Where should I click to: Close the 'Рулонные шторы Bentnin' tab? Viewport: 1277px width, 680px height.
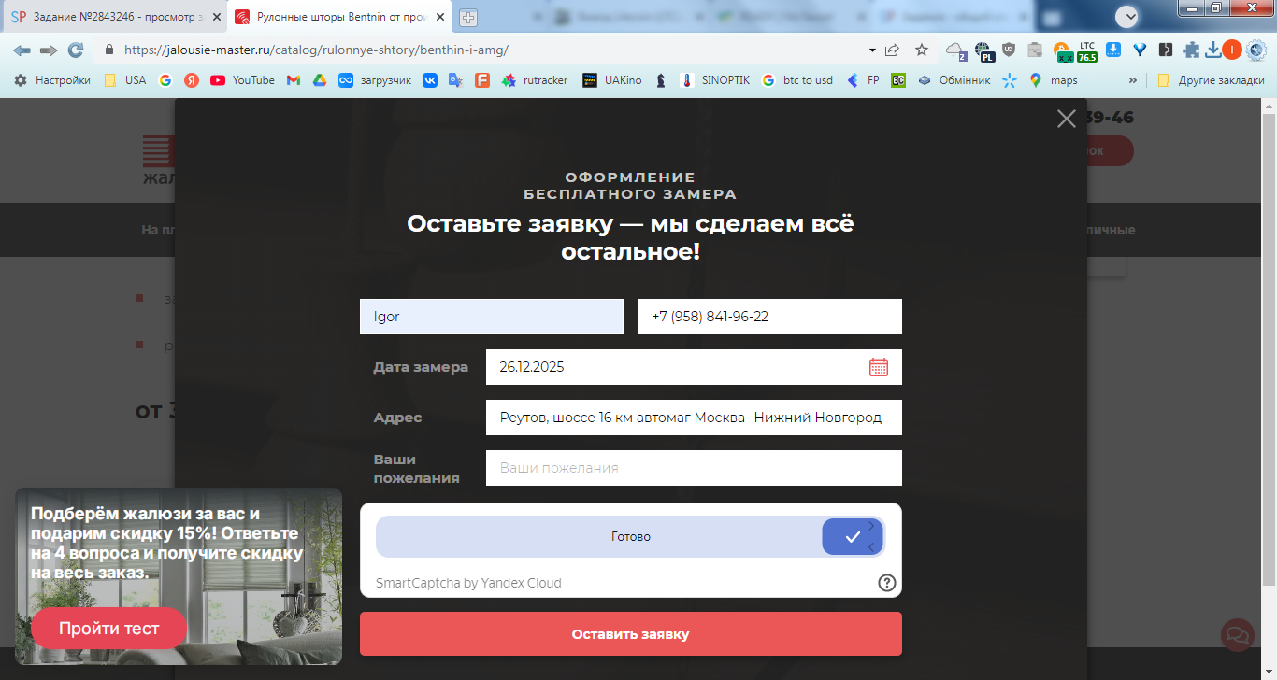click(442, 17)
